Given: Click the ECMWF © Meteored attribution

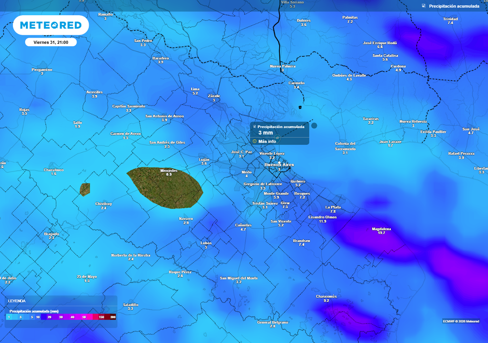Looking at the screenshot, I should [x=461, y=321].
